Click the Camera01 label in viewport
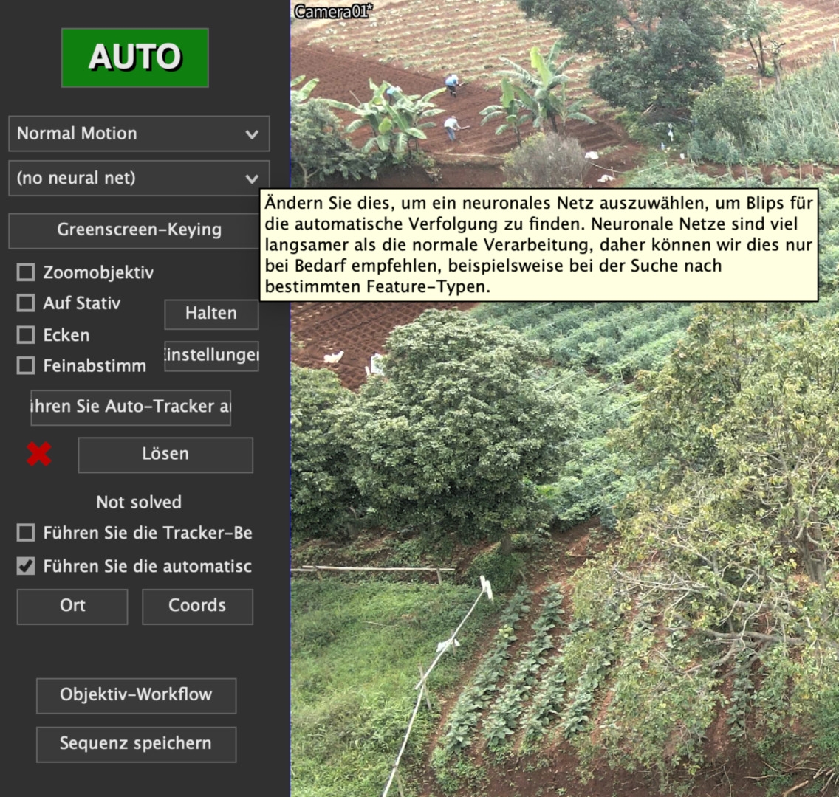This screenshot has height=797, width=839. [333, 11]
